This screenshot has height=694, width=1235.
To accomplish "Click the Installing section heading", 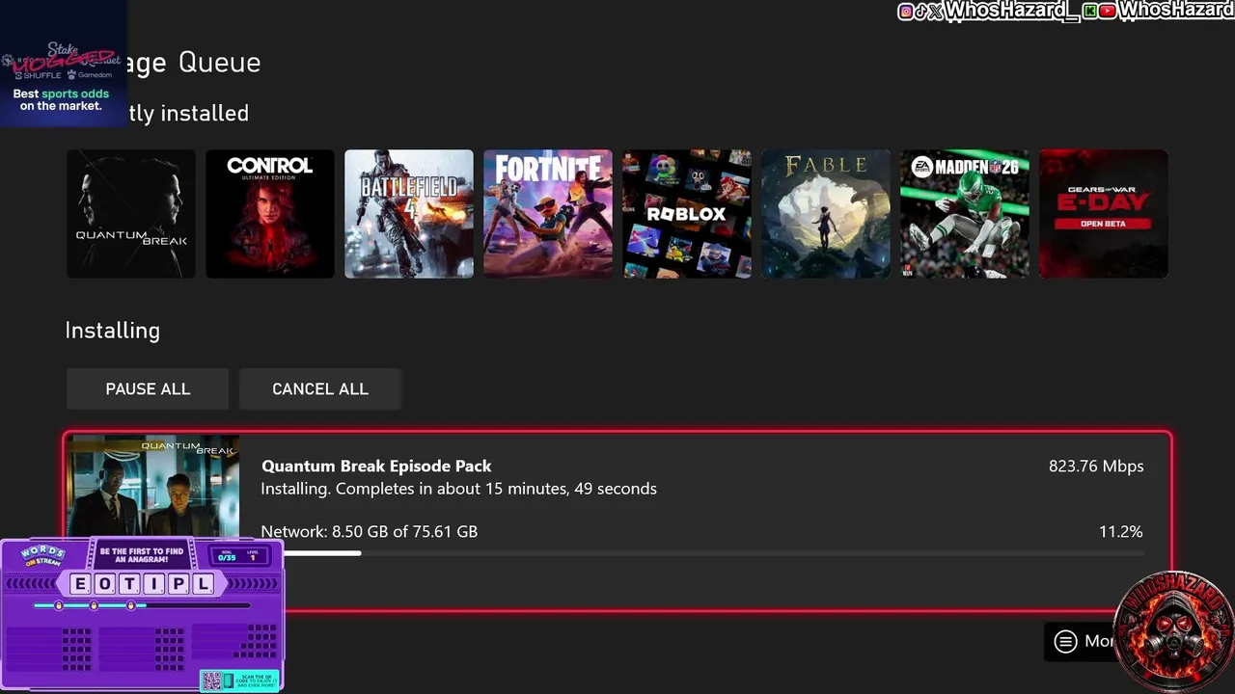I will [113, 331].
